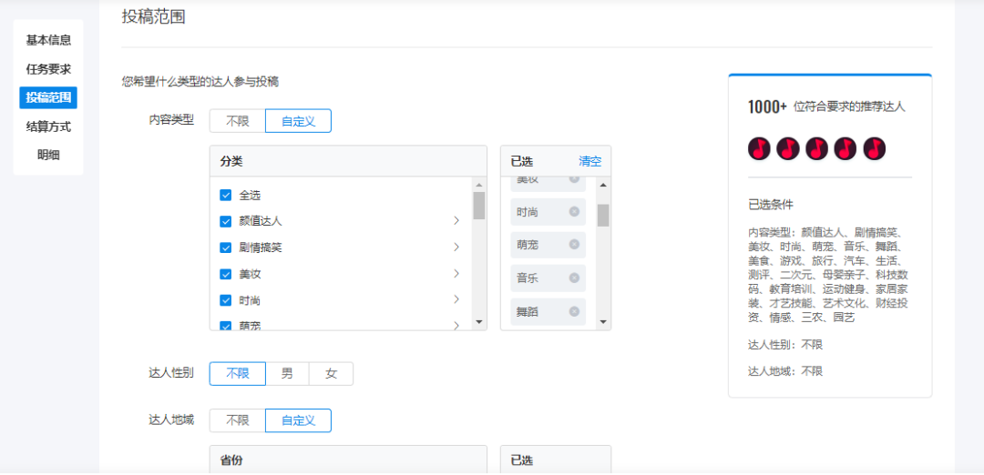Click the last recommended creator avatar
This screenshot has height=475, width=984.
pyautogui.click(x=875, y=148)
